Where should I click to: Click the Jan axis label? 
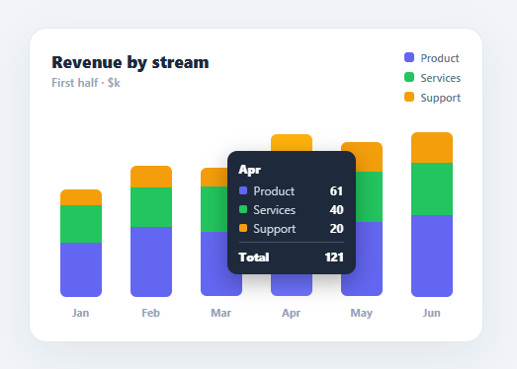80,313
